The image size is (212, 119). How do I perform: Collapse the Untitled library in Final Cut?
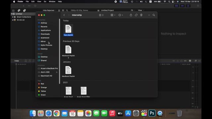coord(12,14)
